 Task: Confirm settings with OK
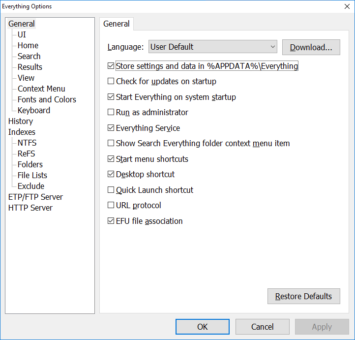pos(203,327)
